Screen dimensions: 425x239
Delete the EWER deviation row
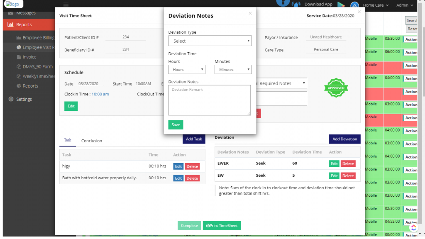[x=348, y=163]
